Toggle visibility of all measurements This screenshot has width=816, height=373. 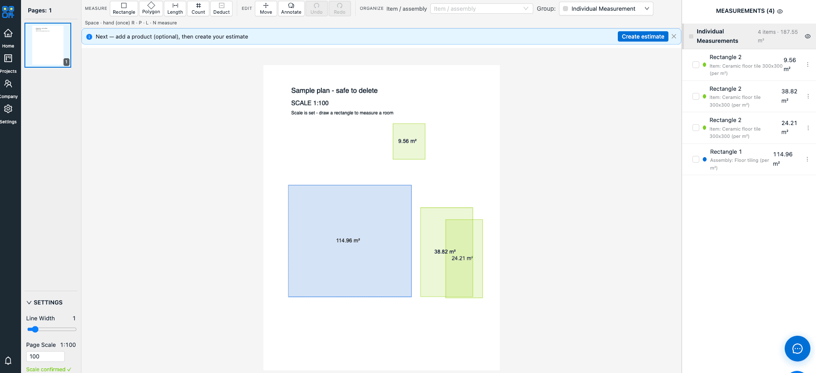click(x=780, y=11)
